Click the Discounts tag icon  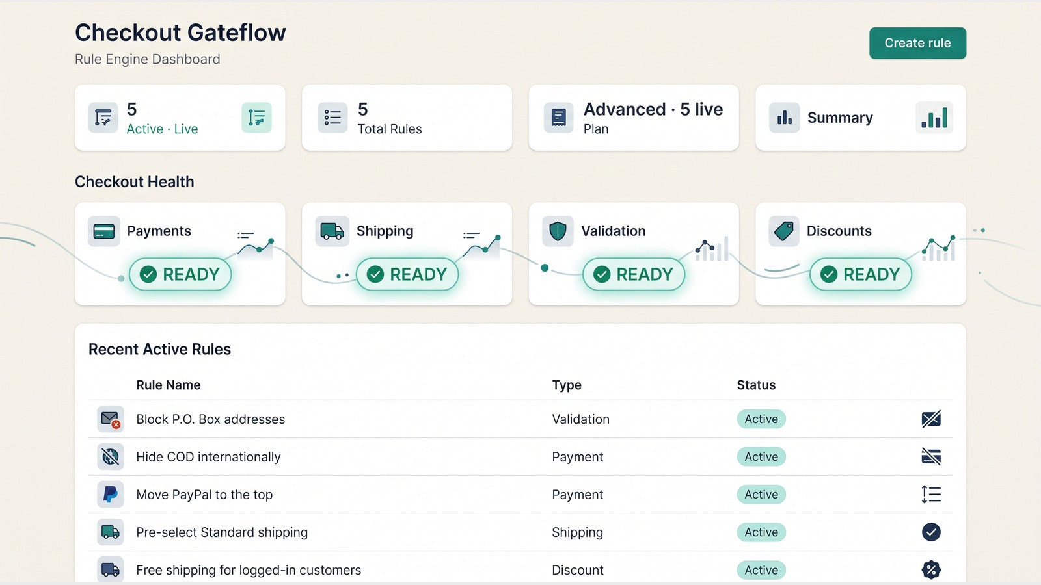(784, 231)
